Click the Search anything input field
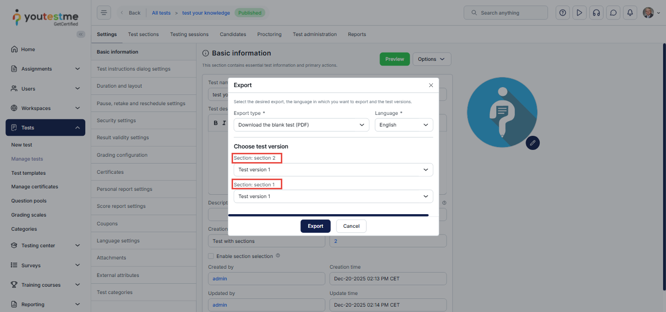Viewport: 666px width, 312px height. 506,13
